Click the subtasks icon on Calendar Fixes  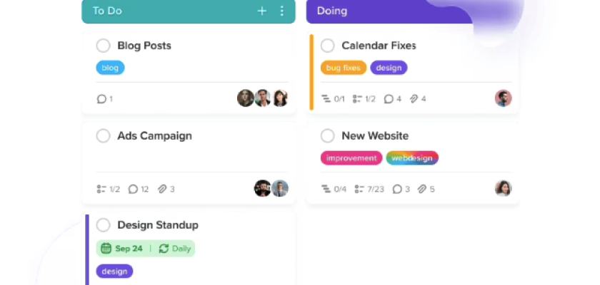(326, 99)
